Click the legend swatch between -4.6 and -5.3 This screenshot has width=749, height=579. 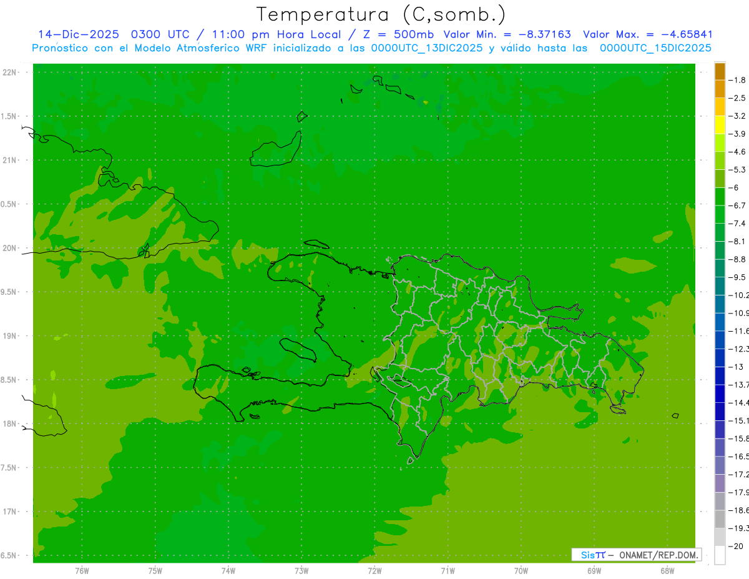coord(720,161)
